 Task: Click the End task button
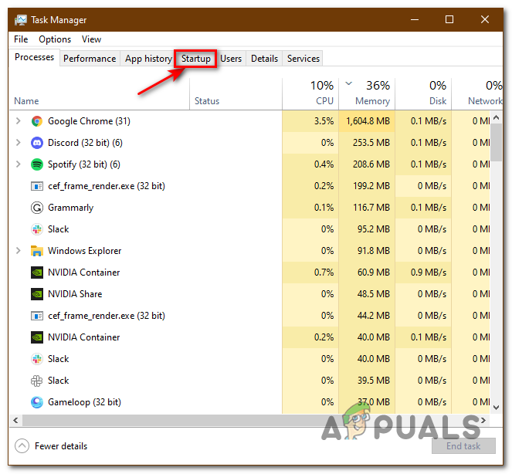[x=463, y=446]
